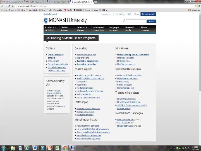Open the Mood surfing link
Image resolution: width=201 pixels, height=151 pixels.
click(82, 85)
